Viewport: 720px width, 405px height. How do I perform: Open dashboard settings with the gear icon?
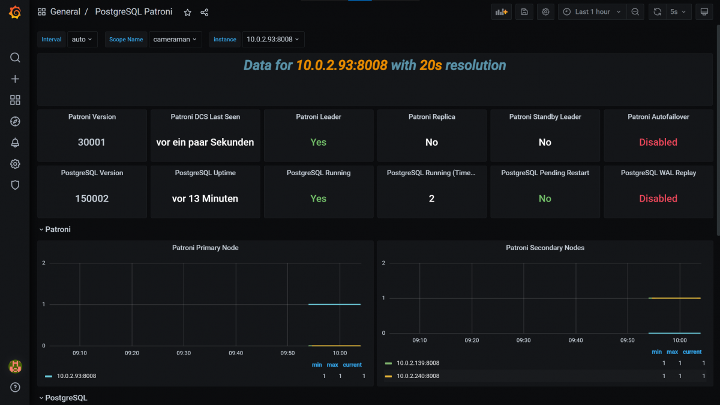pyautogui.click(x=545, y=11)
